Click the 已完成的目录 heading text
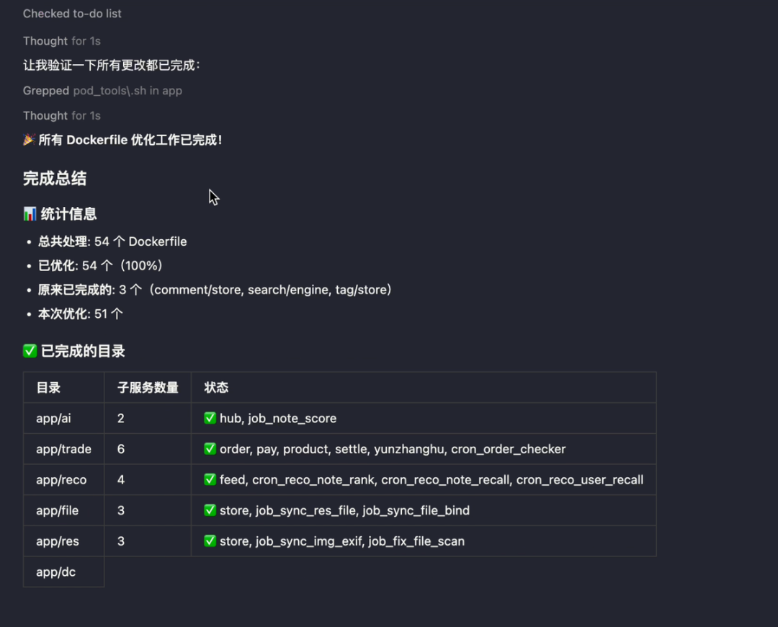This screenshot has height=627, width=778. [x=83, y=352]
